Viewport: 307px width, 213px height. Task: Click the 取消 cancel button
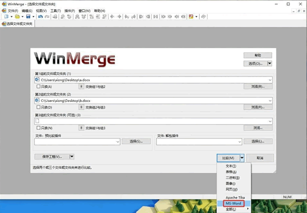pos(260,158)
